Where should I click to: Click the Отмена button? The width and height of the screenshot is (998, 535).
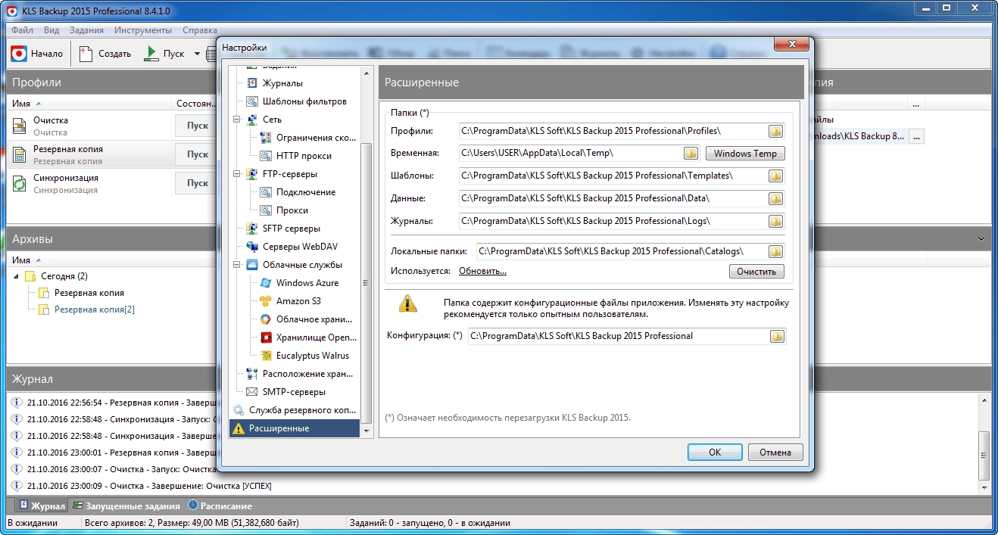pos(775,453)
